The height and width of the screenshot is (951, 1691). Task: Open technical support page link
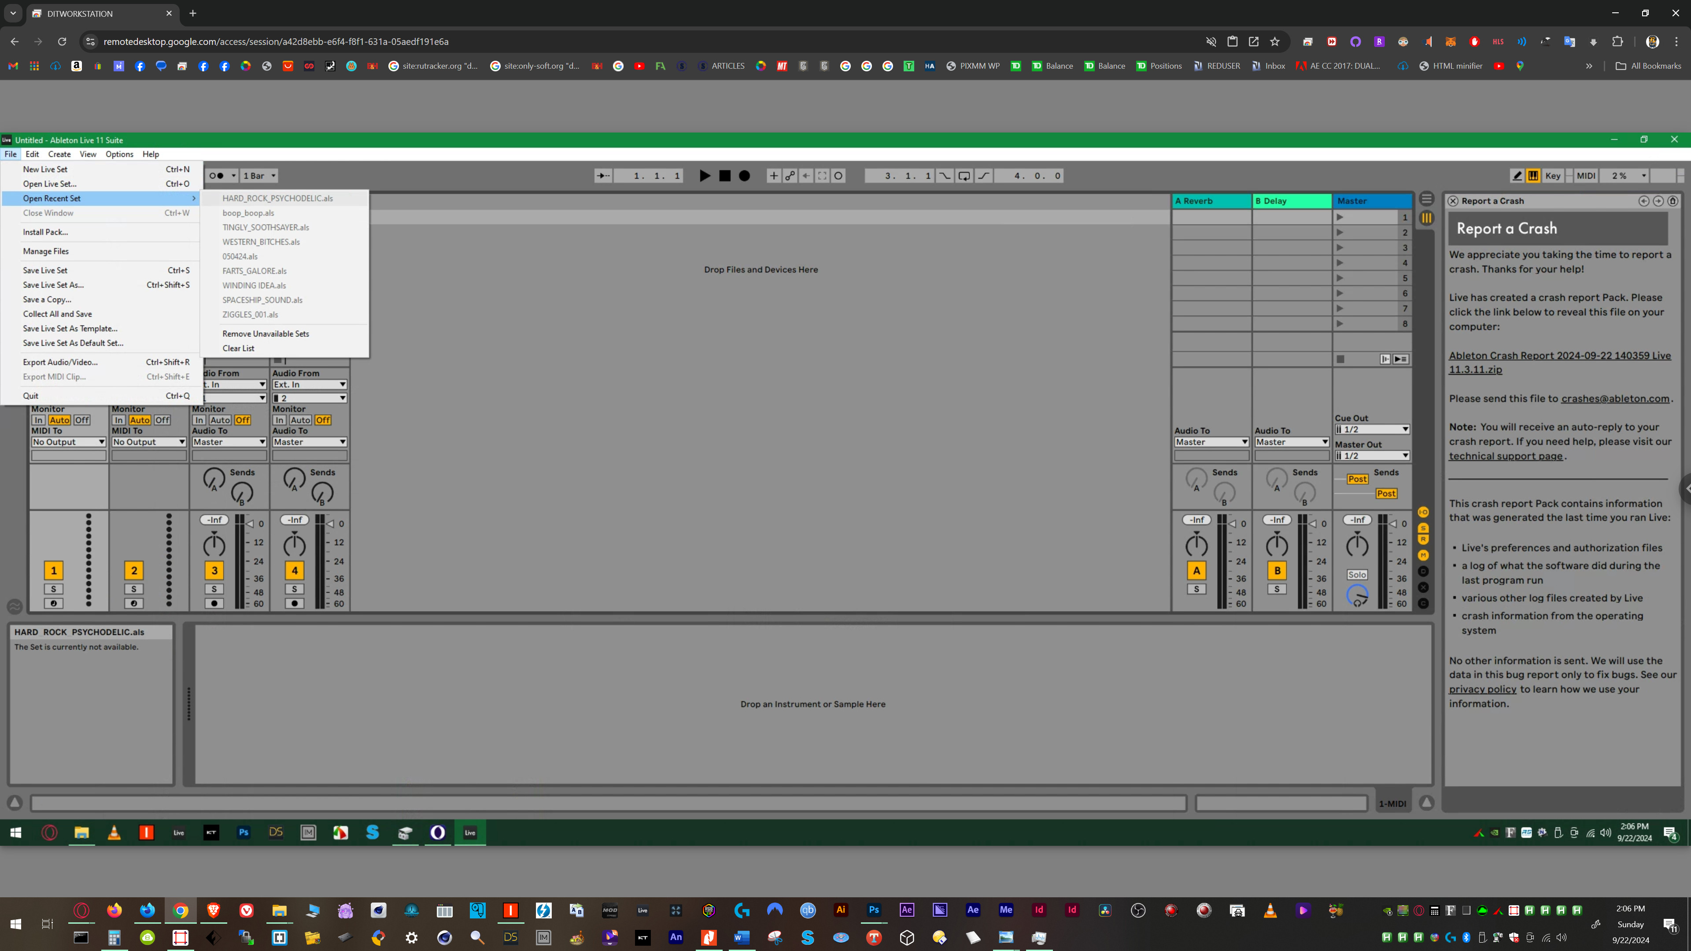click(1505, 456)
